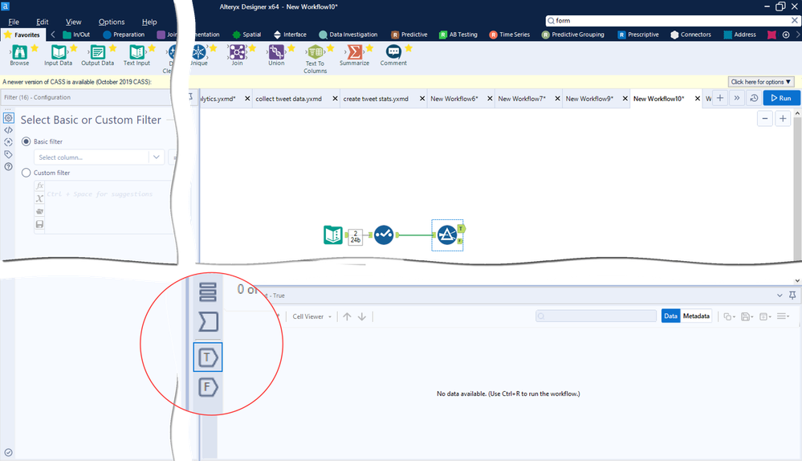Open the help question mark icon
802x461 pixels.
click(x=8, y=166)
